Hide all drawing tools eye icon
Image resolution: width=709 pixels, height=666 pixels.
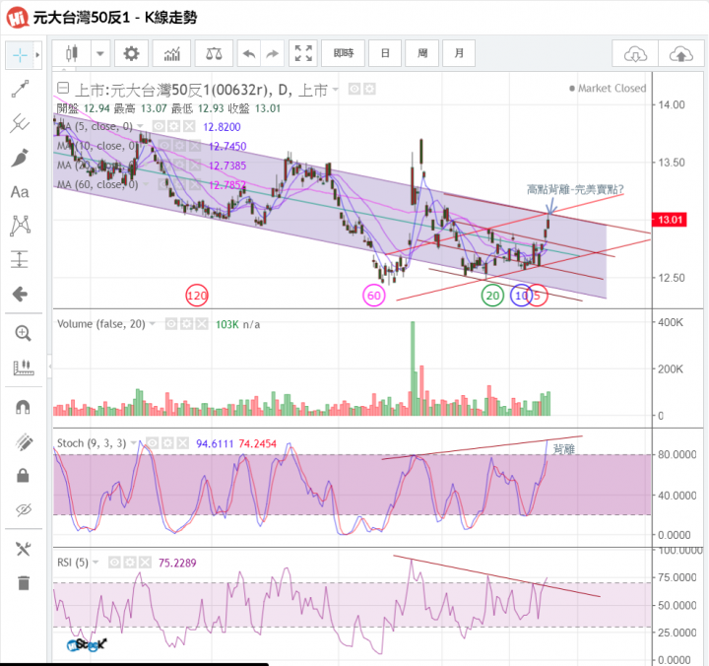coord(24,510)
